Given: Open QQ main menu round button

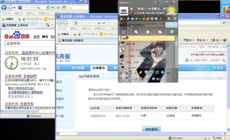Looking at the screenshot, I should tap(123, 77).
